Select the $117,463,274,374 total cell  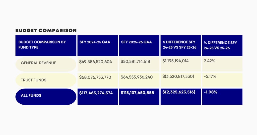coord(98,97)
